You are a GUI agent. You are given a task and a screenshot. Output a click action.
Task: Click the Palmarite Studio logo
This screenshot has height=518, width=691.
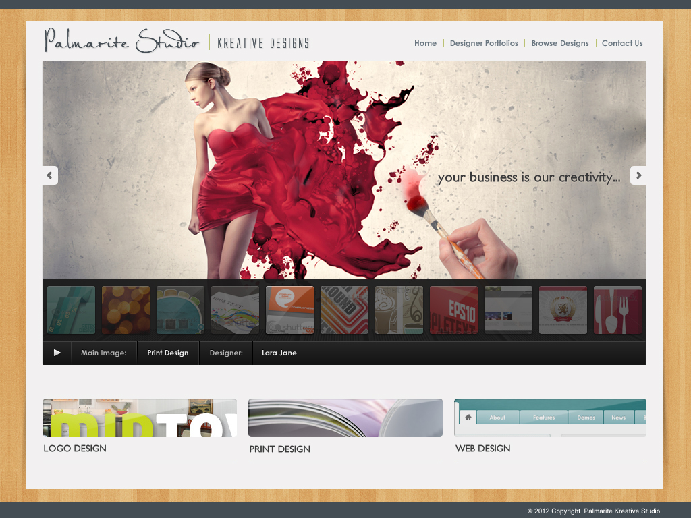pos(122,41)
